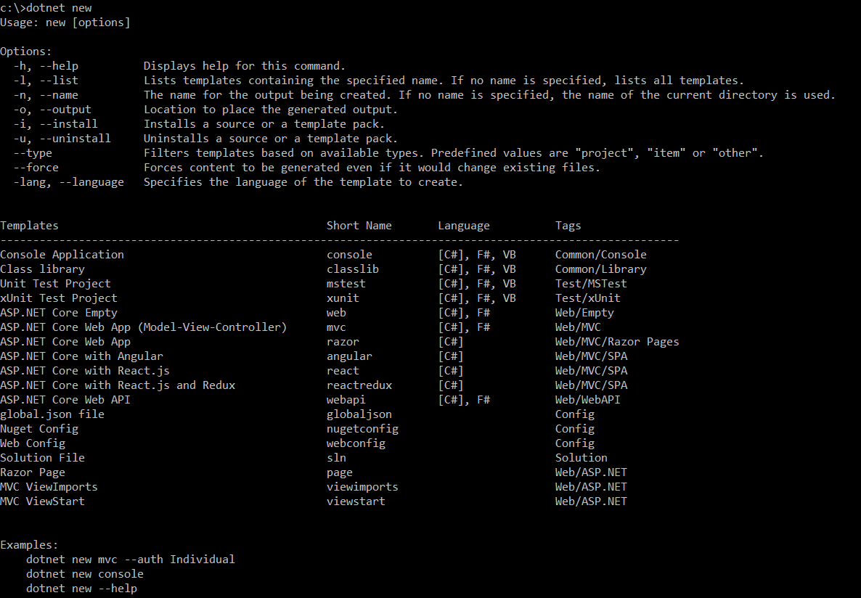Select the 'Usage: new [options]' line
This screenshot has width=861, height=598.
(65, 22)
